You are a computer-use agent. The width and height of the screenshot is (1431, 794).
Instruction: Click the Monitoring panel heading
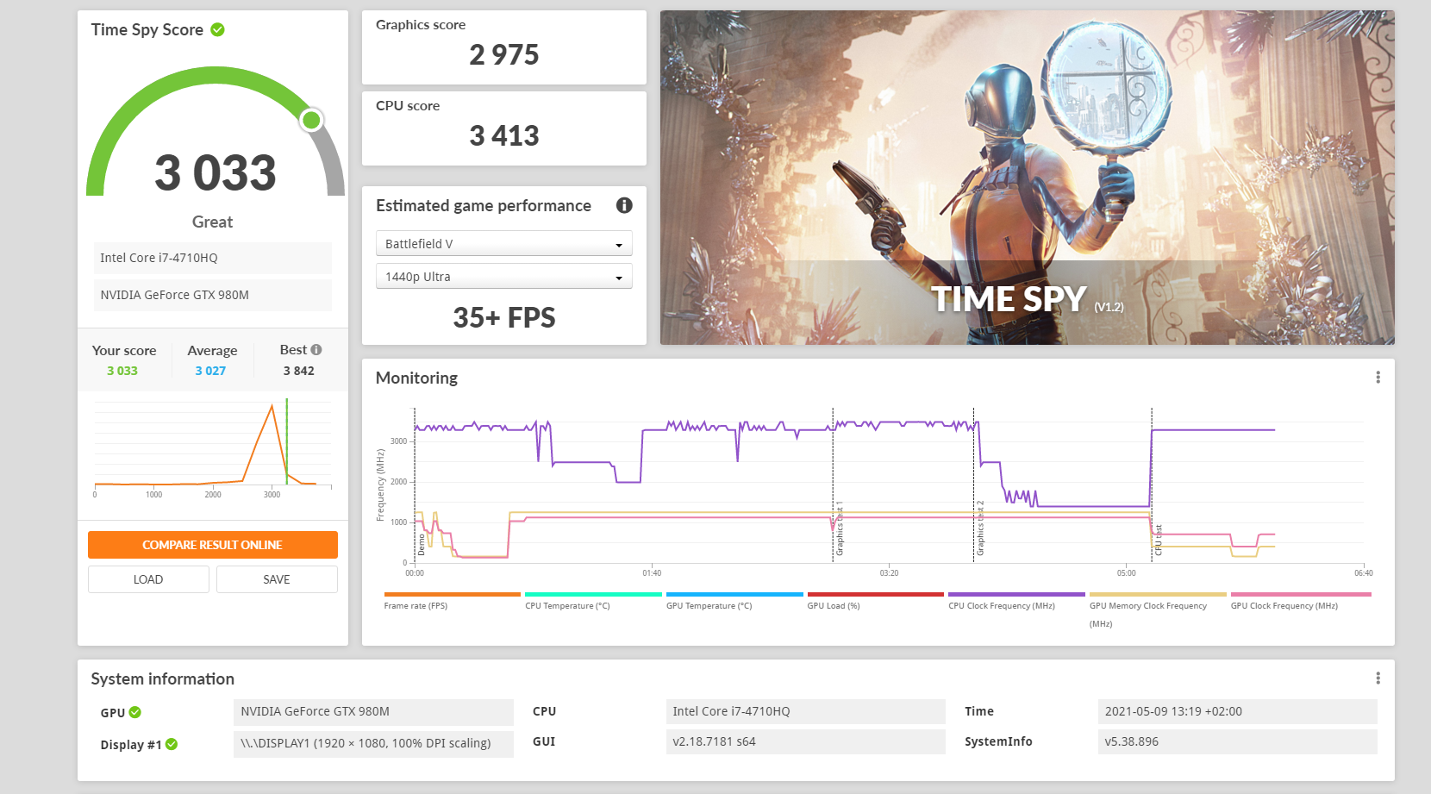[416, 378]
